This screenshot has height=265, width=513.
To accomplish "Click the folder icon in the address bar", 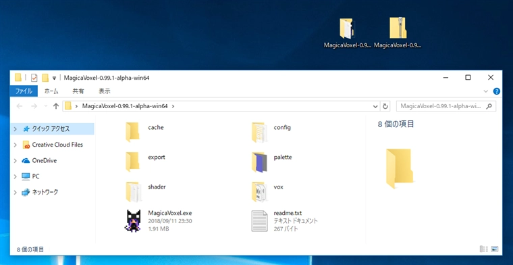I will coord(68,106).
